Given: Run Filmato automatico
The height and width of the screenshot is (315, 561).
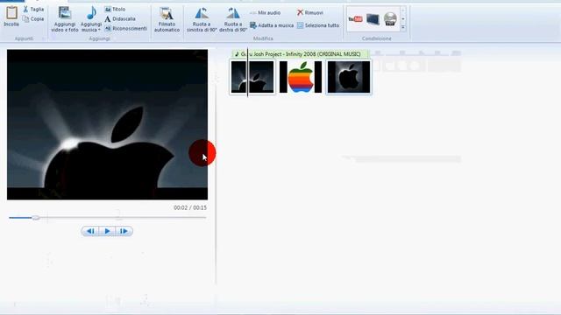Looking at the screenshot, I should click(167, 19).
